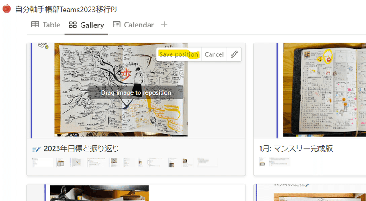366x201 pixels.
Task: Click the mind map cover image
Action: point(121,90)
